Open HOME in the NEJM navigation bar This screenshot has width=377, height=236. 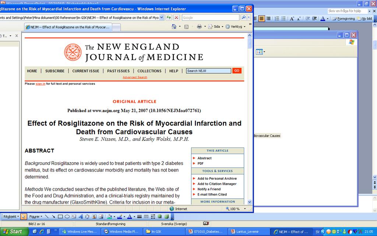click(32, 71)
